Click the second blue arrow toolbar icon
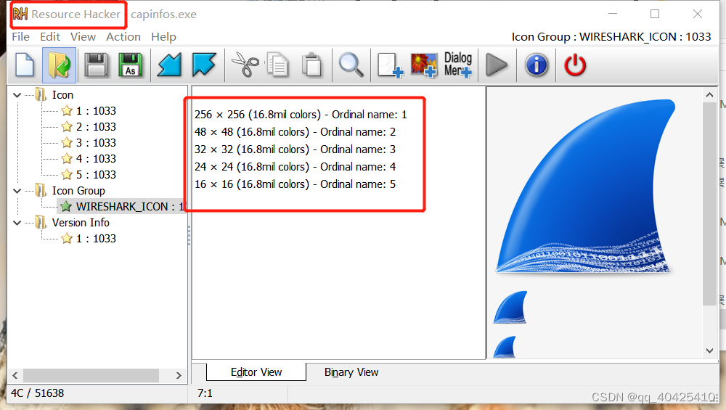 coord(204,65)
